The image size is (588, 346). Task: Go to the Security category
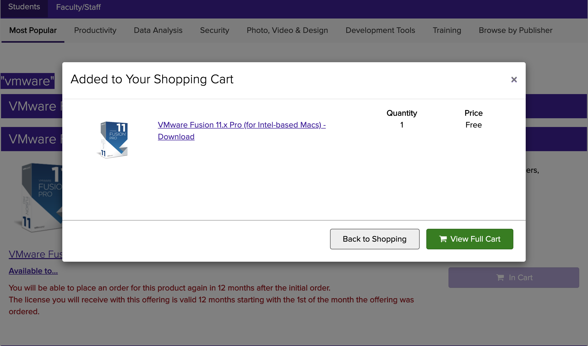point(214,30)
